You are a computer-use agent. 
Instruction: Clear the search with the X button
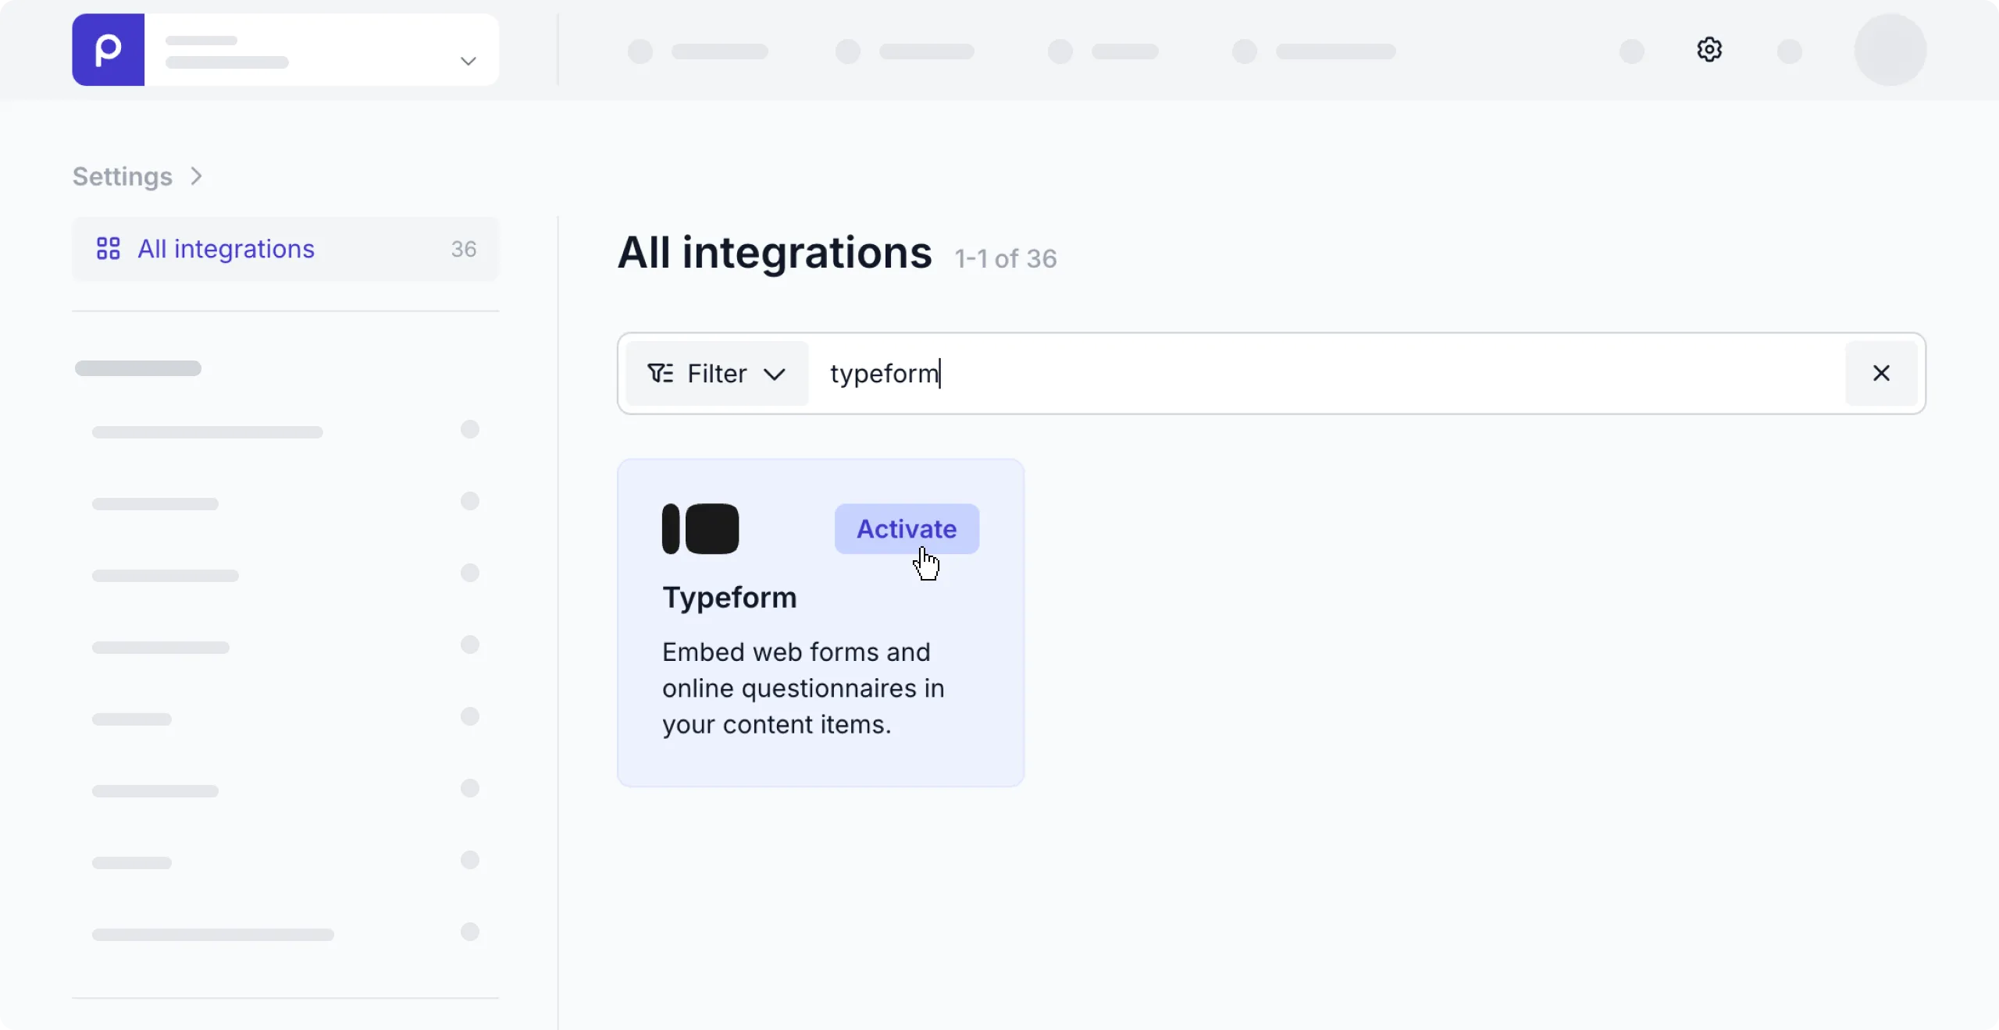pos(1881,374)
